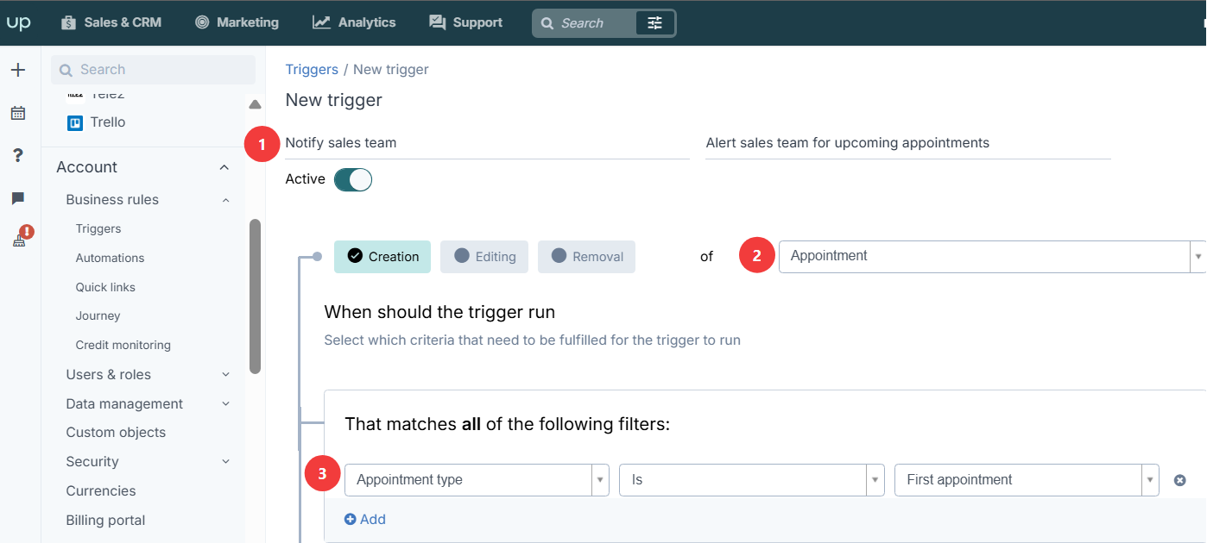
Task: Expand the Security section
Action: coord(225,462)
